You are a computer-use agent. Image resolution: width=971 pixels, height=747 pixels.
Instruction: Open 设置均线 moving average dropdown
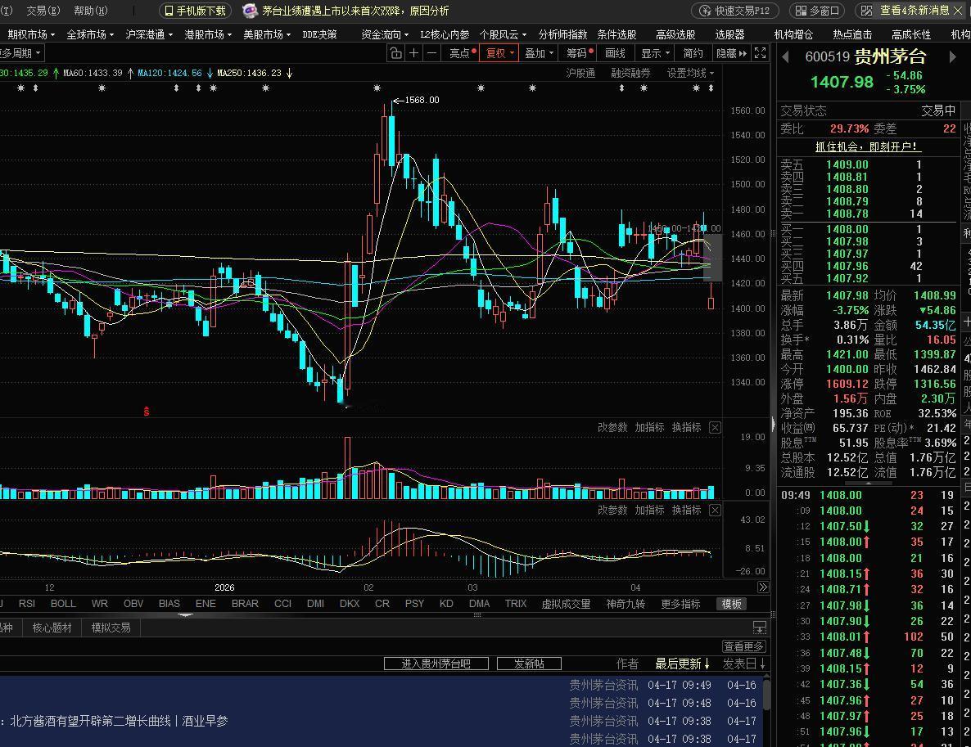pos(689,73)
